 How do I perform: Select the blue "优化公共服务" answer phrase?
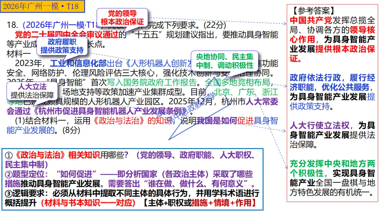pos(345,87)
